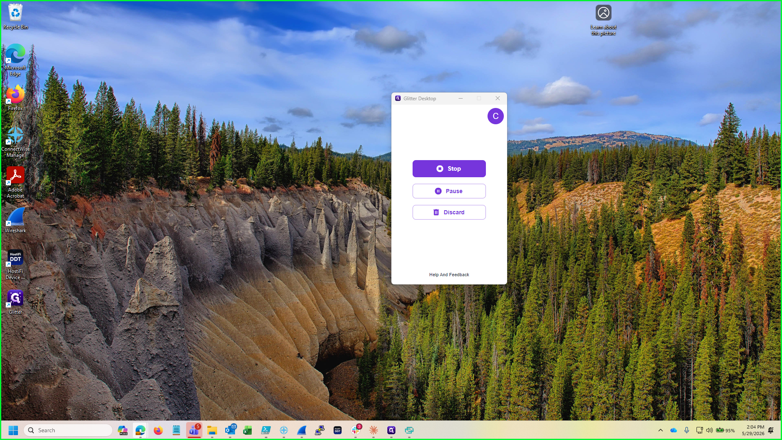Open the PowerShell terminal taskbar icon

(x=266, y=430)
